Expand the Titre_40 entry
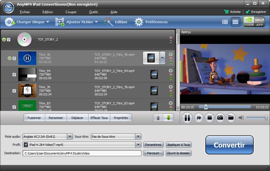The image size is (270, 171). 10,58
